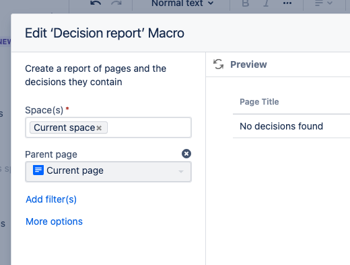The image size is (350, 265).
Task: Expand the Current page dropdown
Action: coord(108,172)
